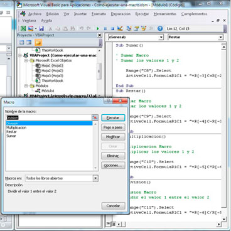Click Full Module View button at code window bottom

click(113, 224)
